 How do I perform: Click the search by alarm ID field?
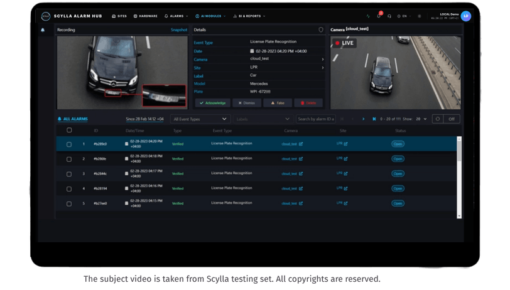point(316,119)
